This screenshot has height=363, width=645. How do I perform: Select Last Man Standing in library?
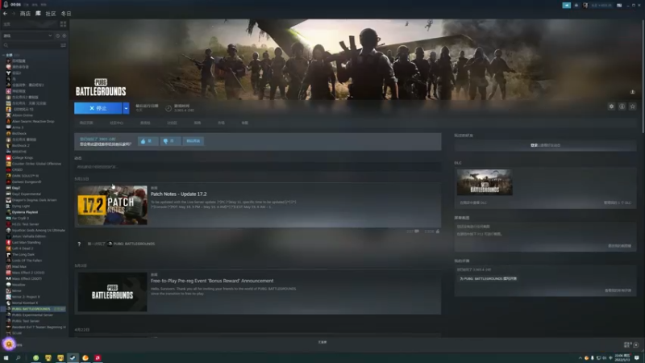pos(27,243)
